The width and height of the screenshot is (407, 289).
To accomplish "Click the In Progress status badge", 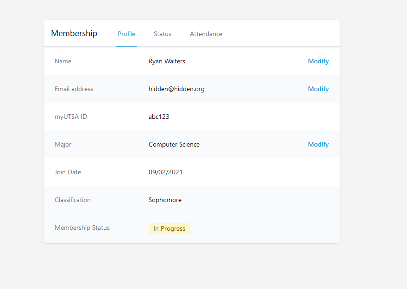I will click(x=169, y=228).
